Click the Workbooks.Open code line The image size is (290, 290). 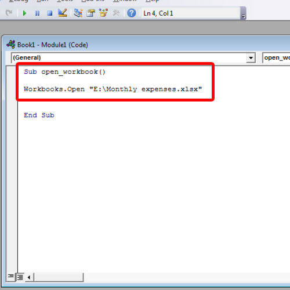pos(113,89)
